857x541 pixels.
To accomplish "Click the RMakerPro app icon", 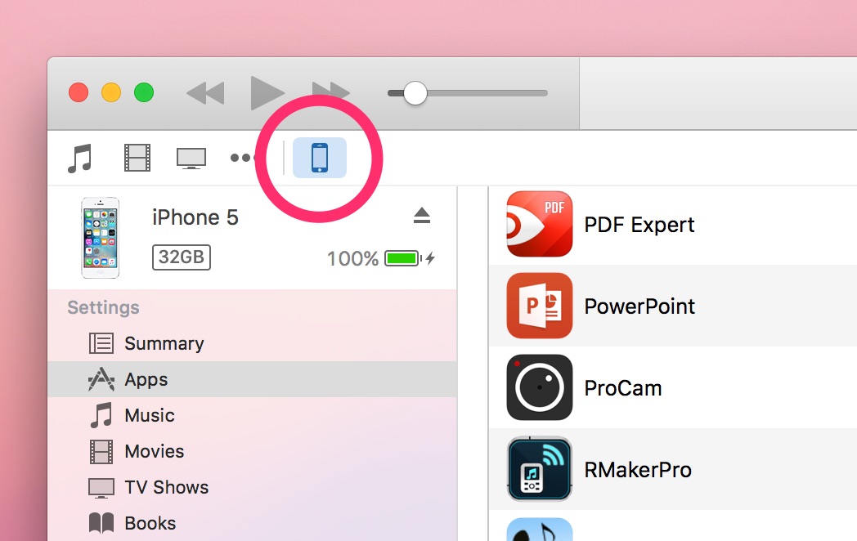I will (540, 469).
